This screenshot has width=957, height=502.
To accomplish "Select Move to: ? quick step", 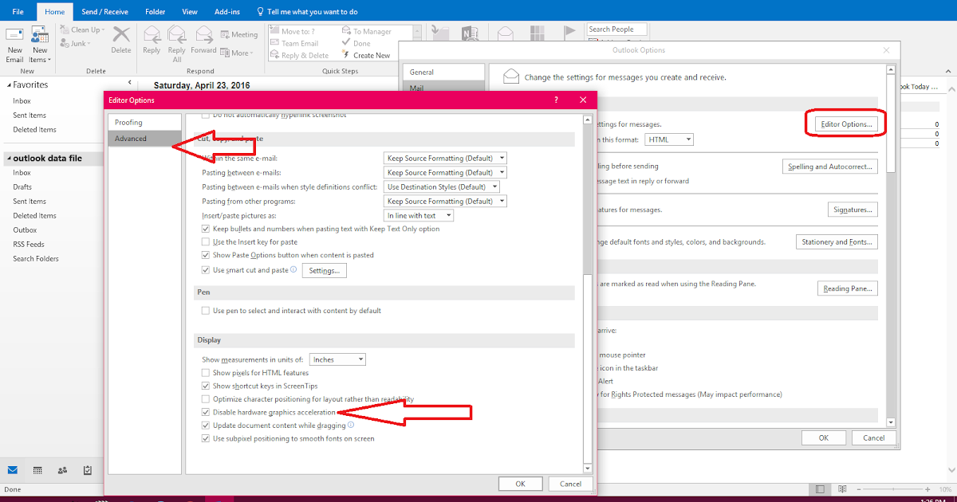I will pyautogui.click(x=293, y=31).
